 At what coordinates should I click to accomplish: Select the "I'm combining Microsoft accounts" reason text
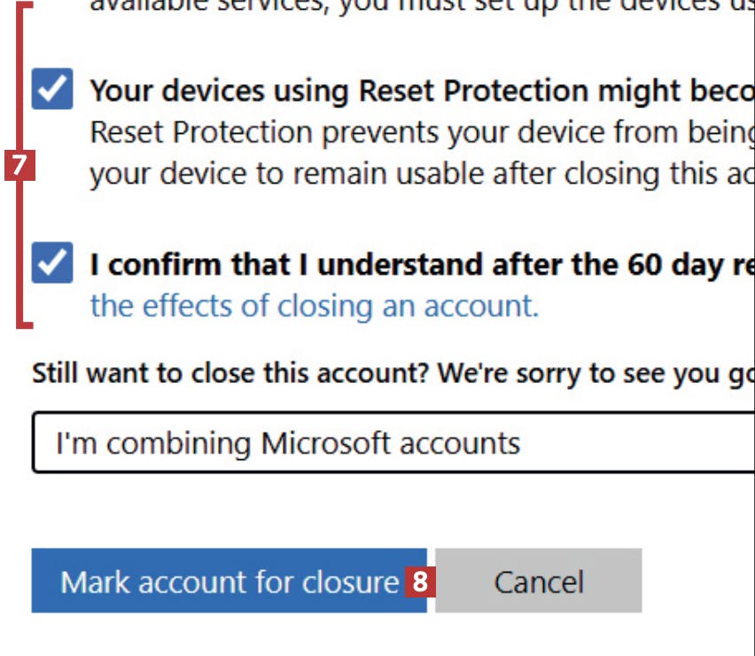288,441
